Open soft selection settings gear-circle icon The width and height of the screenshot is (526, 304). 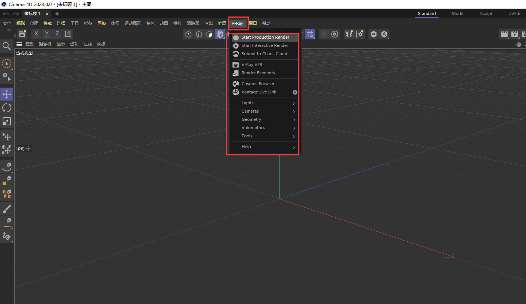(335, 34)
